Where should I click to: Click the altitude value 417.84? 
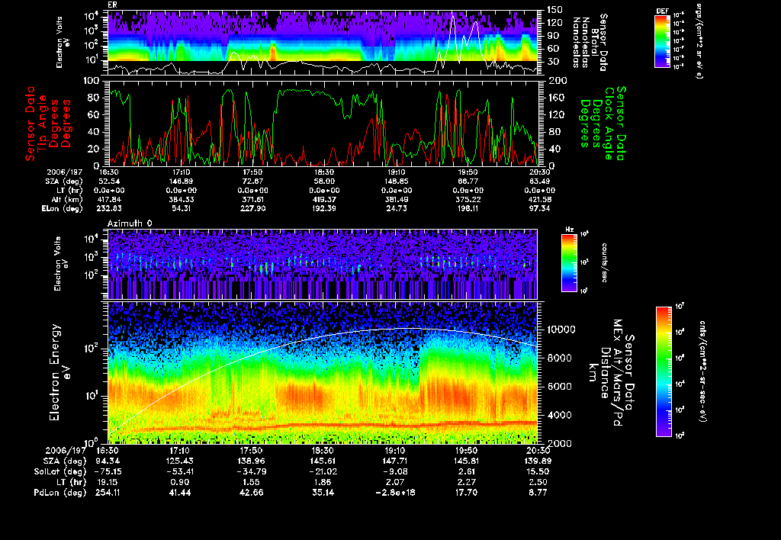108,199
